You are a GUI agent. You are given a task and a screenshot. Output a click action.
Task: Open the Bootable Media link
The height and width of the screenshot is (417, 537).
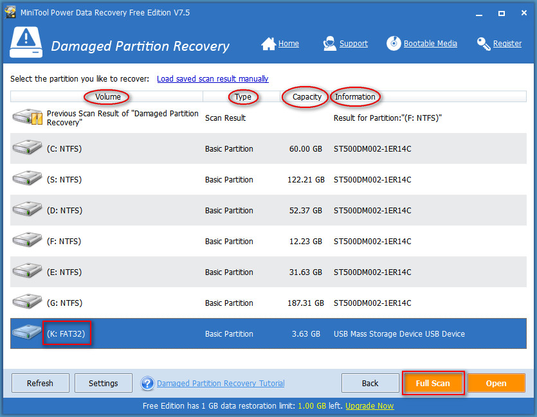(x=430, y=44)
